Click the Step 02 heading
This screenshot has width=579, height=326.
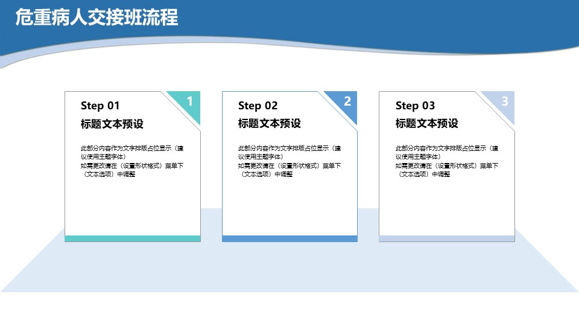pyautogui.click(x=258, y=106)
